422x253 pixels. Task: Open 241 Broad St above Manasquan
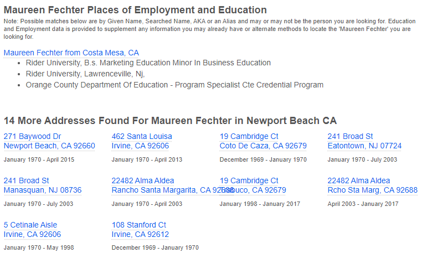click(x=27, y=180)
